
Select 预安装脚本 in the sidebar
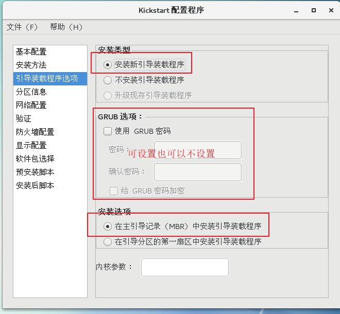[x=50, y=172]
